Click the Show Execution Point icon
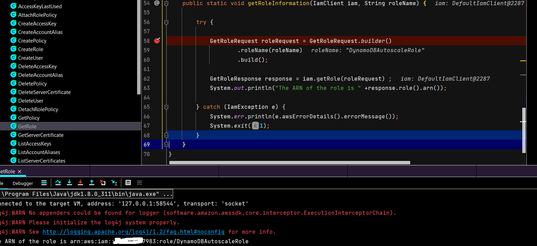Image resolution: width=537 pixels, height=246 pixels. tap(44, 183)
